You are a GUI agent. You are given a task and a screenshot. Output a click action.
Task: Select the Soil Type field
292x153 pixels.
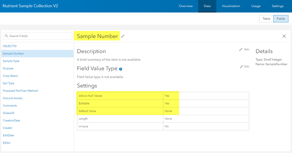click(x=8, y=83)
